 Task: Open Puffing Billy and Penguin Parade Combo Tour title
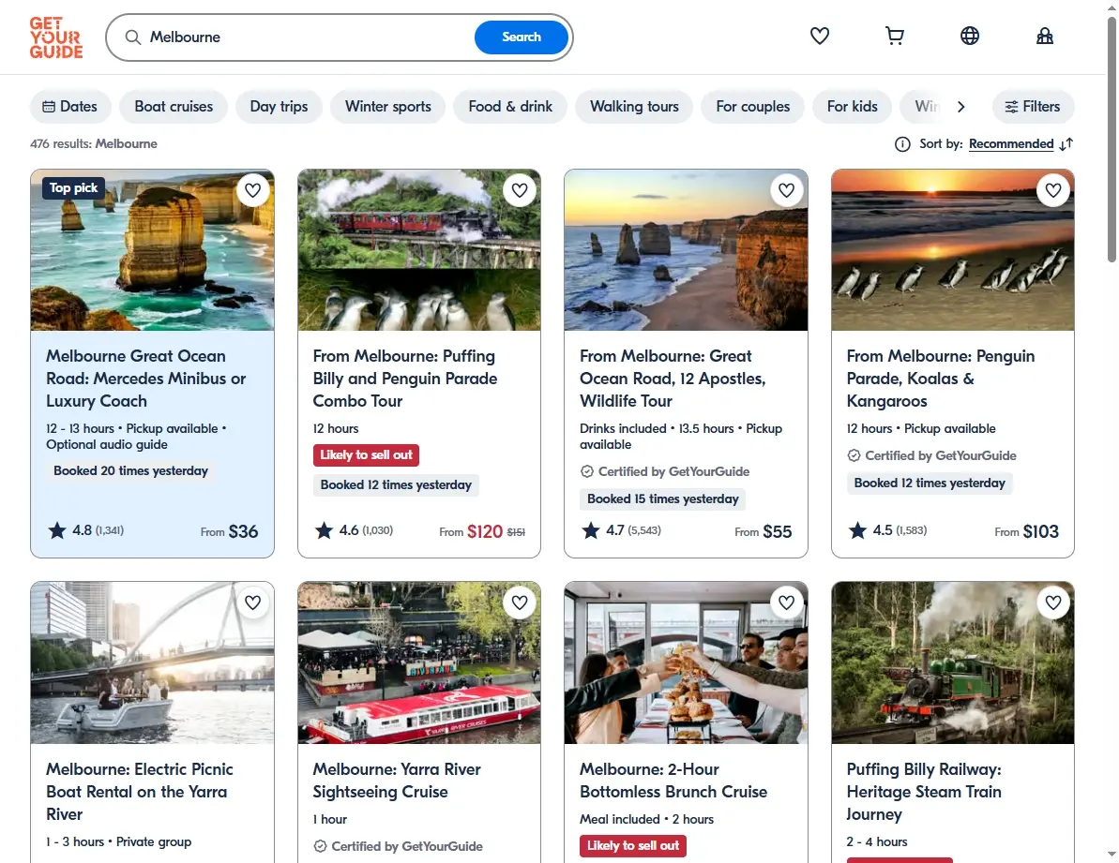404,379
